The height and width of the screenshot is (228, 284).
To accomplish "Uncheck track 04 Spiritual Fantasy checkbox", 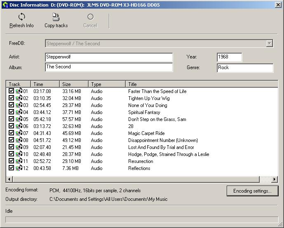I will pyautogui.click(x=11, y=112).
